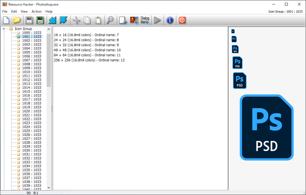Image resolution: width=306 pixels, height=195 pixels.
Task: Click the star icon beside 1000 : 1033
Action: click(19, 33)
